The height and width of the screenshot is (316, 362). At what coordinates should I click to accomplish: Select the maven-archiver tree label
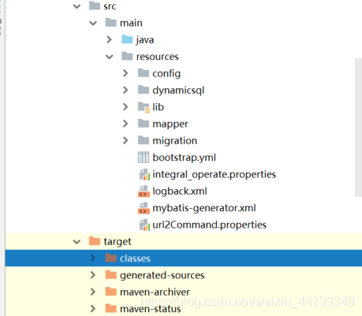point(155,292)
